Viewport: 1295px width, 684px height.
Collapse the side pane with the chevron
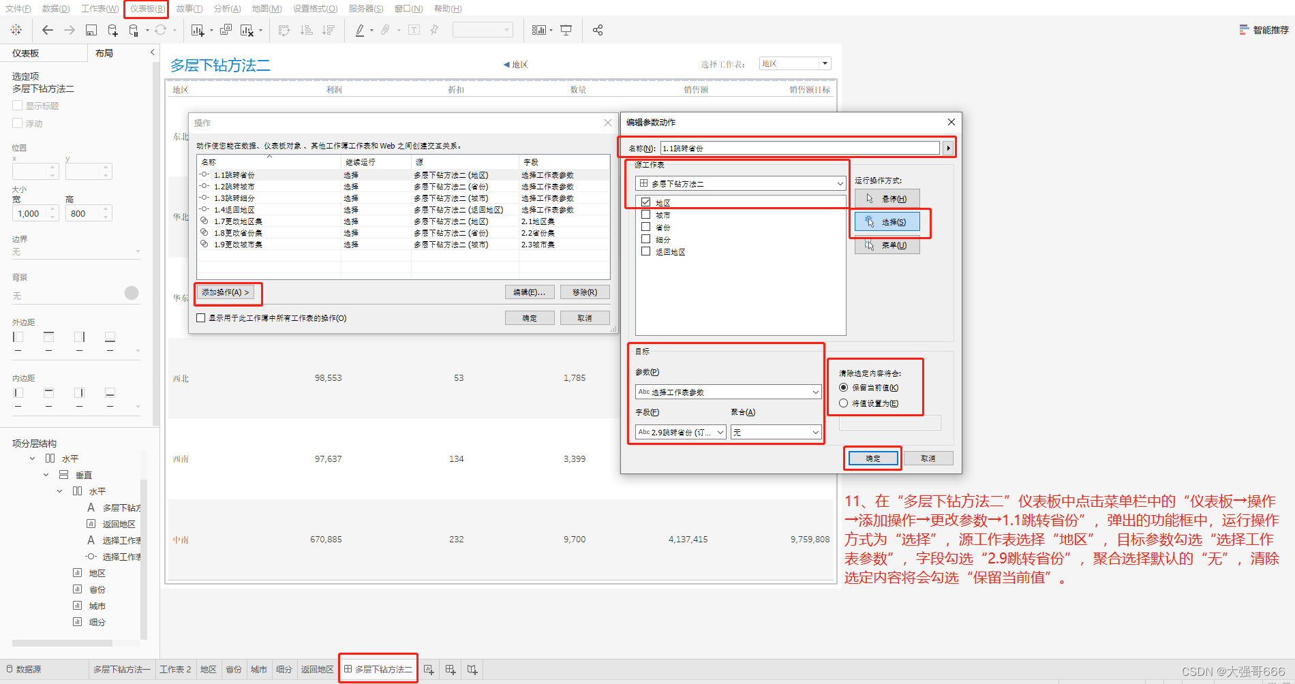[152, 52]
